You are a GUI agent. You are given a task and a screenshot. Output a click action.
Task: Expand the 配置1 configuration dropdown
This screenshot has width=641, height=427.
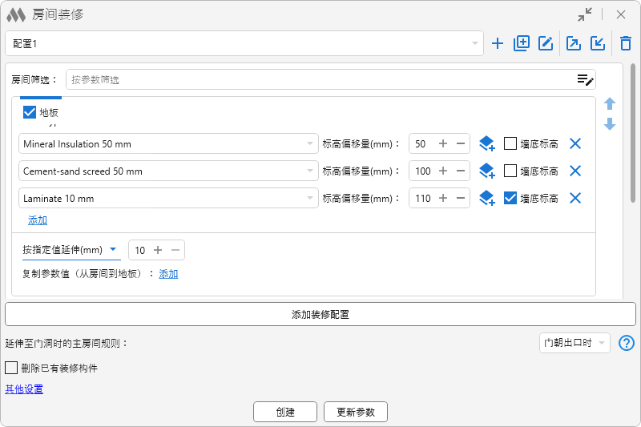click(474, 43)
